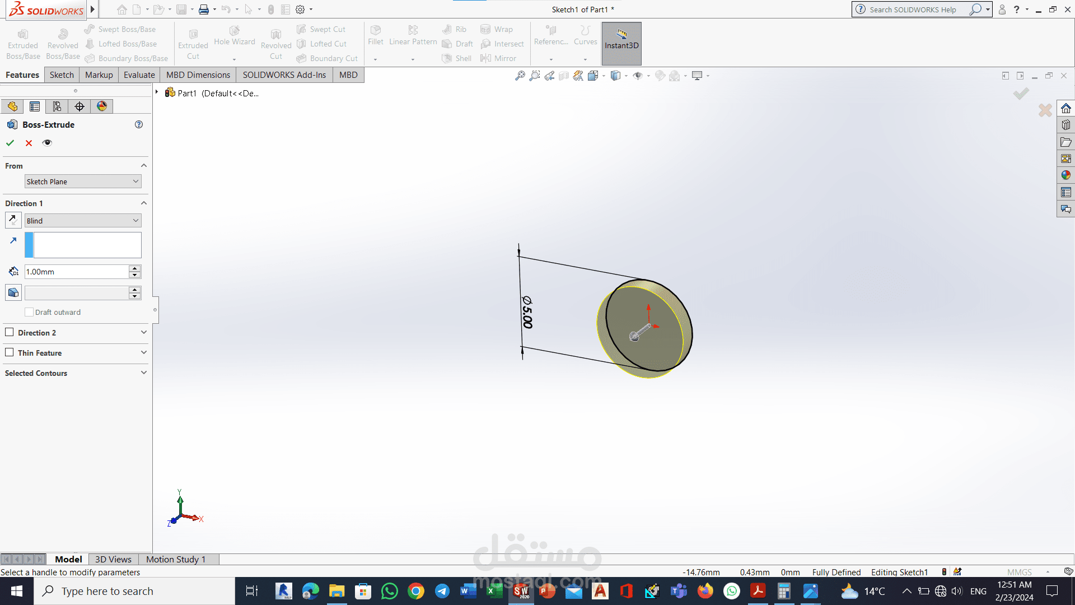This screenshot has height=605, width=1075.
Task: Open the 3D Views tab
Action: click(x=113, y=559)
